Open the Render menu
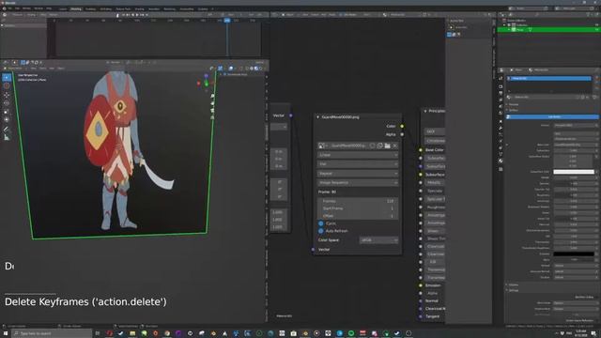 [26, 8]
